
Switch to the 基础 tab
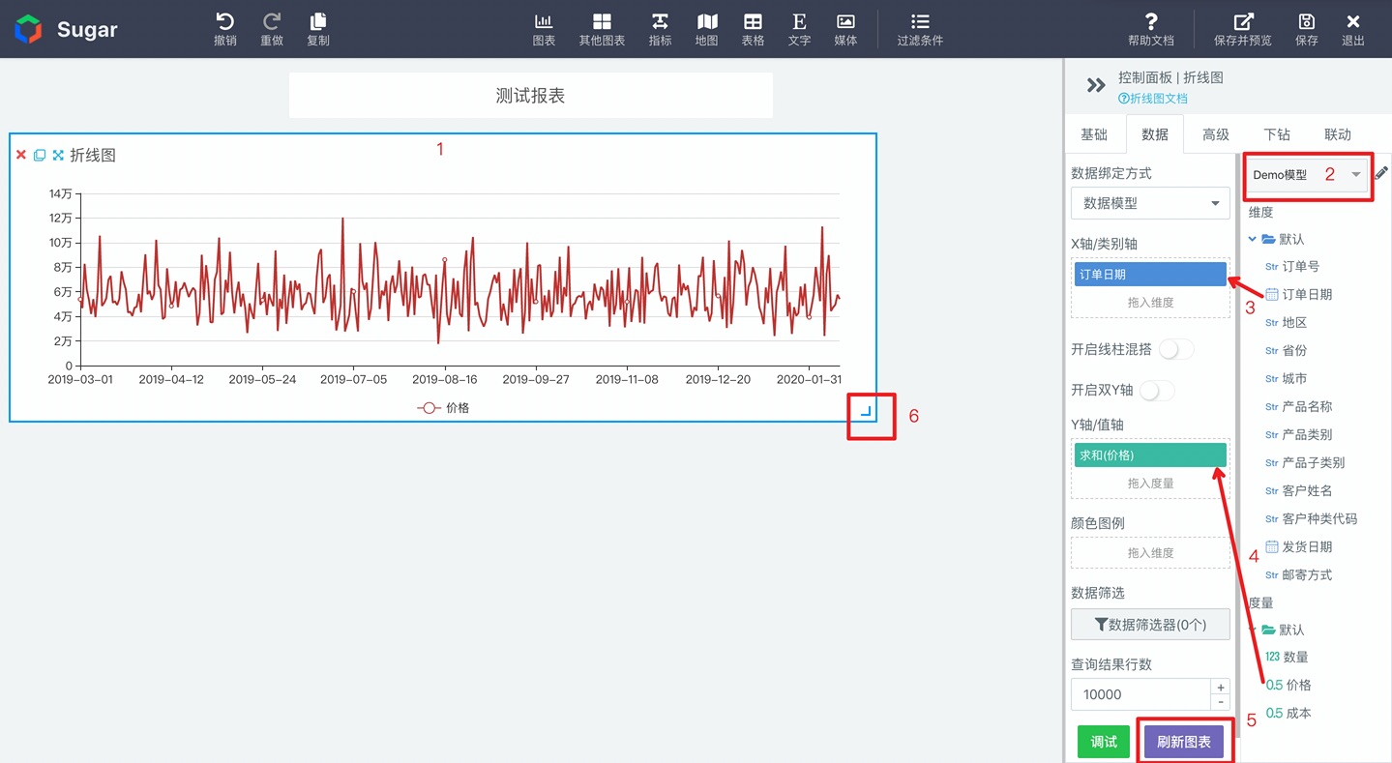click(1094, 134)
